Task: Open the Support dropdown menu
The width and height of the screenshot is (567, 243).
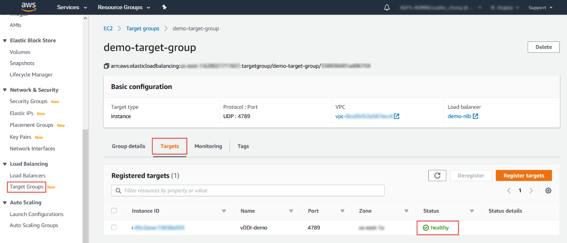Action: point(540,8)
